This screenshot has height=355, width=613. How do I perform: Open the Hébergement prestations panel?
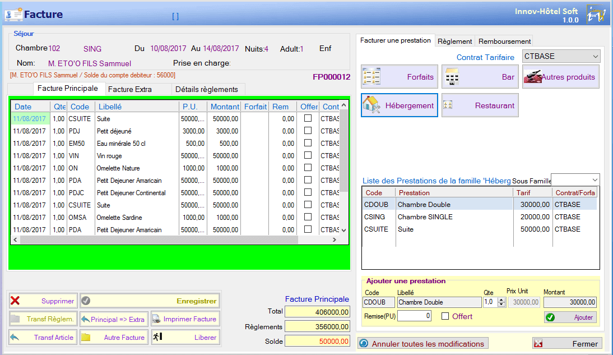pos(399,105)
